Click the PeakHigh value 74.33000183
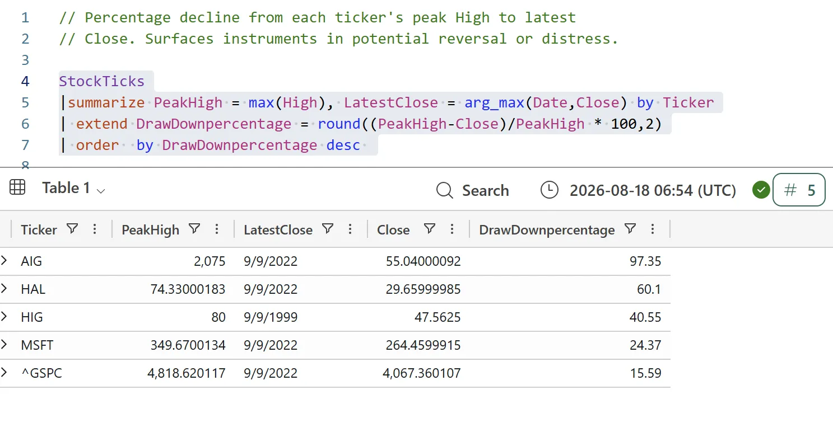Viewport: 833px width, 446px height. [x=188, y=289]
